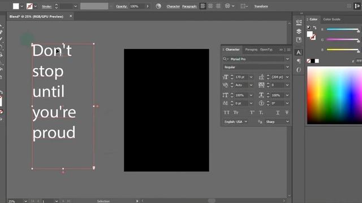Open the English: USA language dropdown
The image size is (362, 203).
pos(235,122)
